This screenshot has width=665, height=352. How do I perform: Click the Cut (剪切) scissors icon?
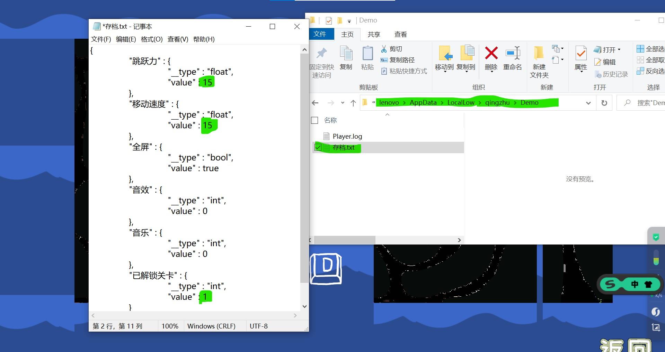[384, 49]
